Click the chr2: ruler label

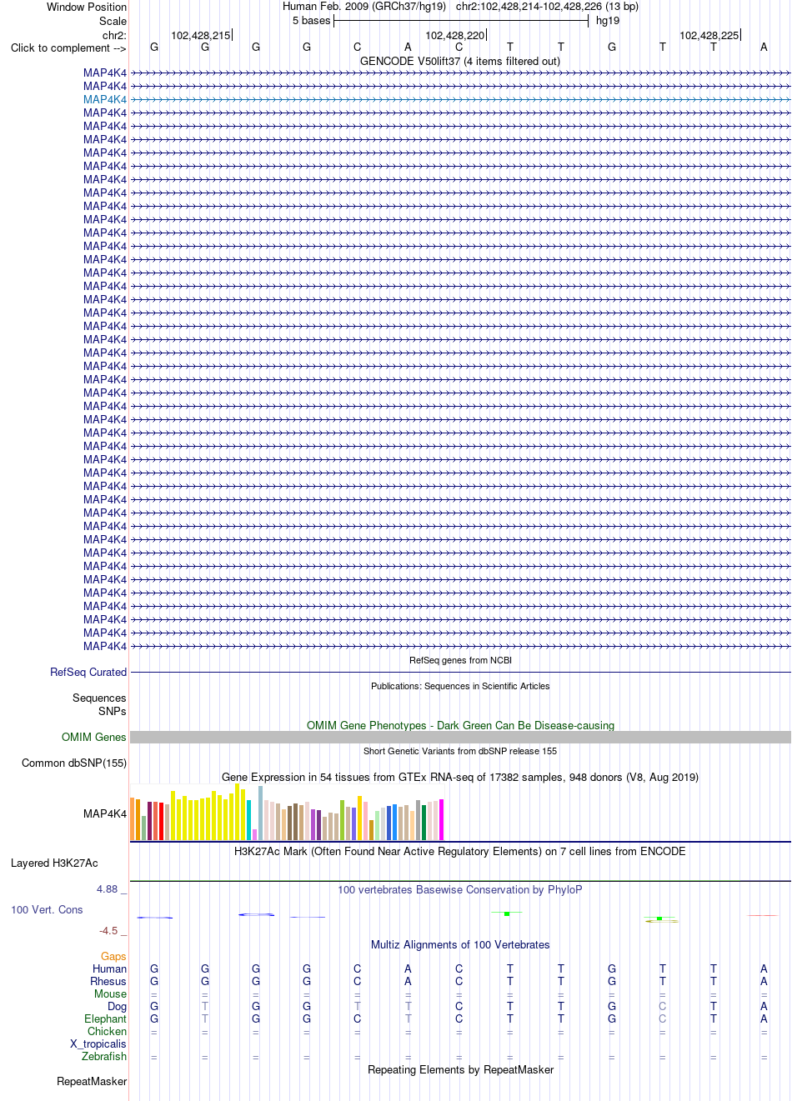click(x=114, y=35)
